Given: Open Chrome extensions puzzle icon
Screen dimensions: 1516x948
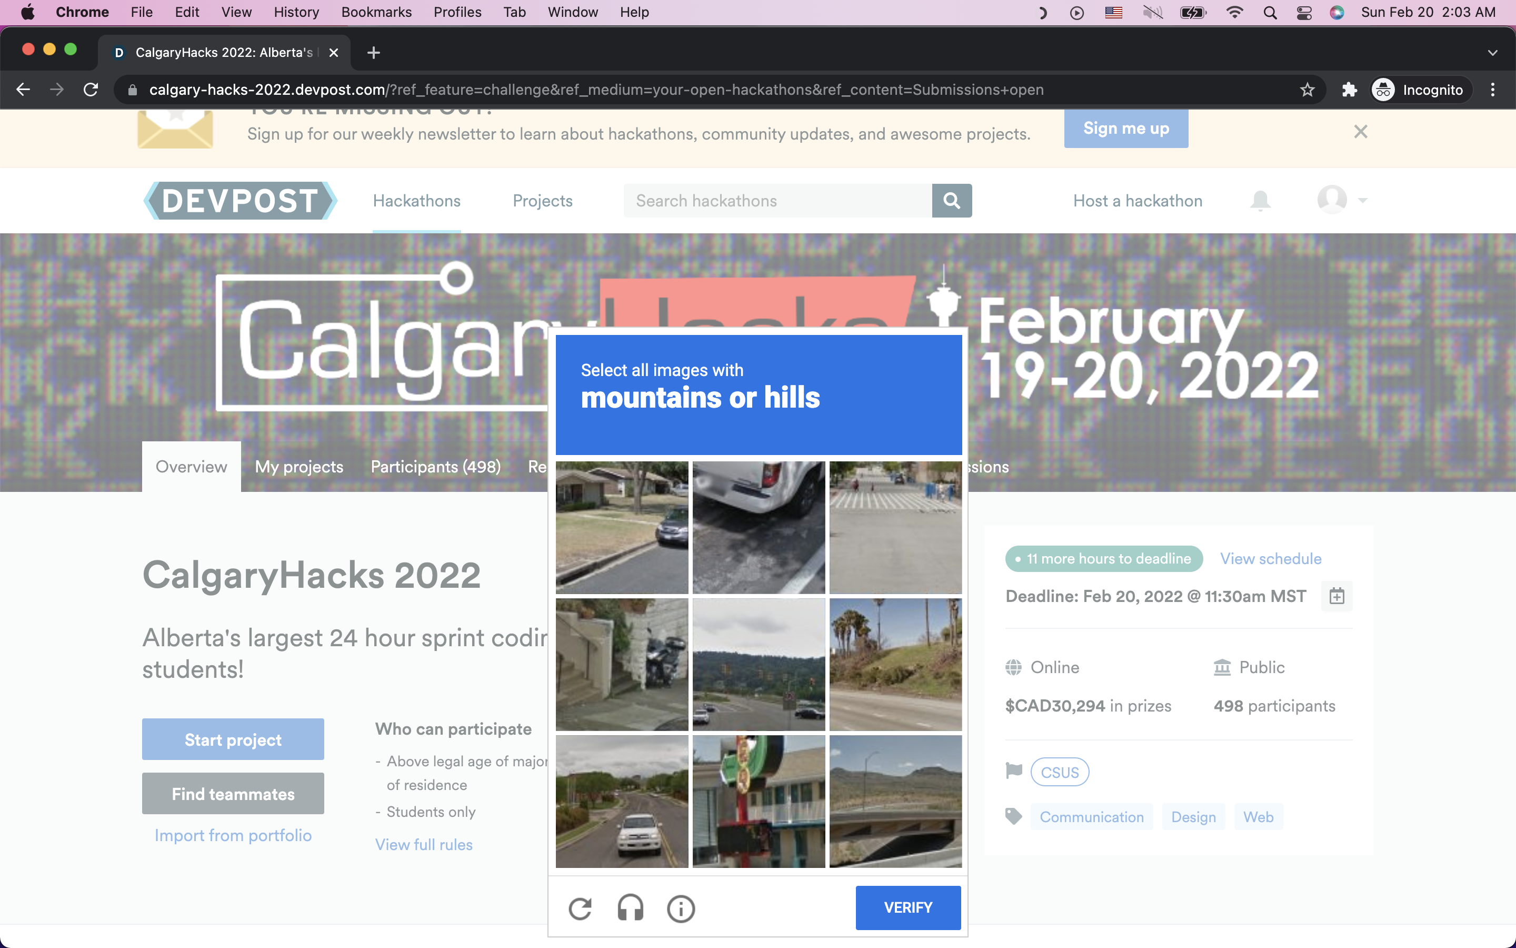Looking at the screenshot, I should (x=1349, y=90).
